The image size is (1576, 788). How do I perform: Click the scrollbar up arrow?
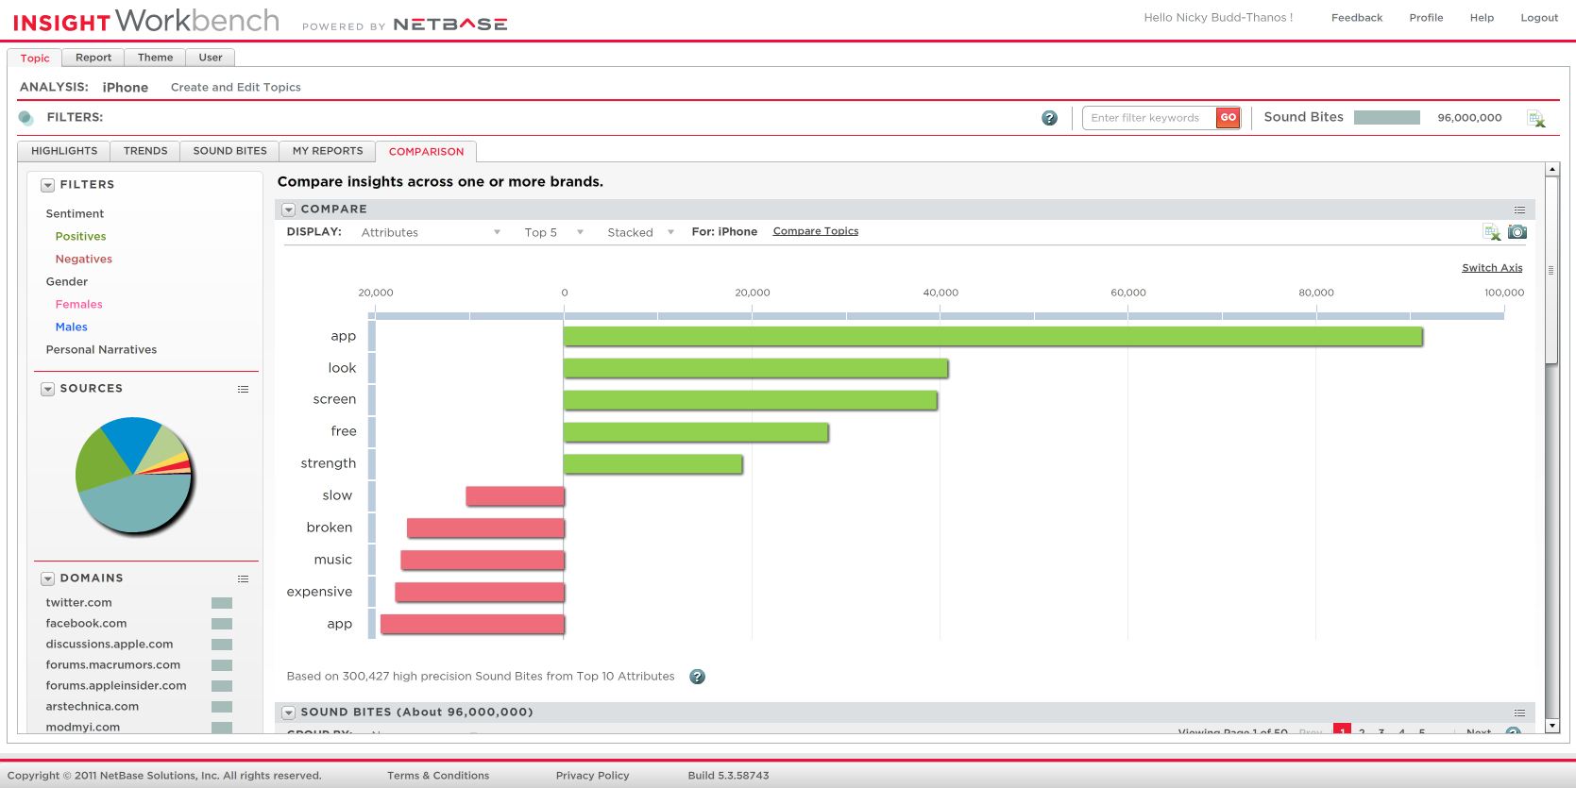click(1551, 170)
